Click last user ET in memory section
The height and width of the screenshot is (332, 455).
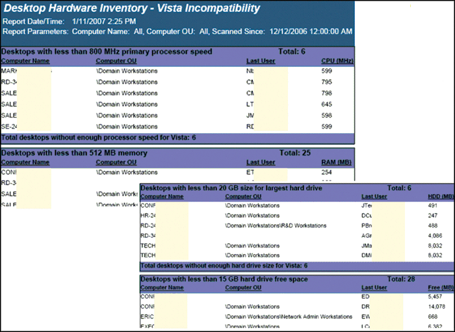[x=250, y=172]
